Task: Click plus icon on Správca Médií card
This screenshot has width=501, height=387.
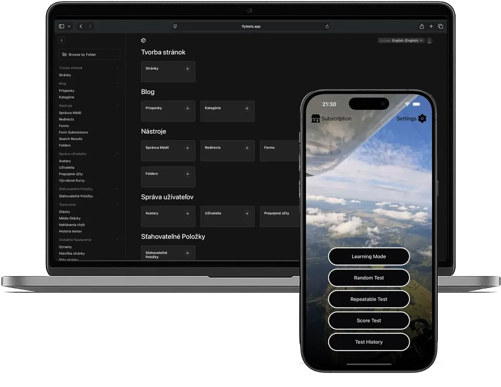Action: pos(187,148)
